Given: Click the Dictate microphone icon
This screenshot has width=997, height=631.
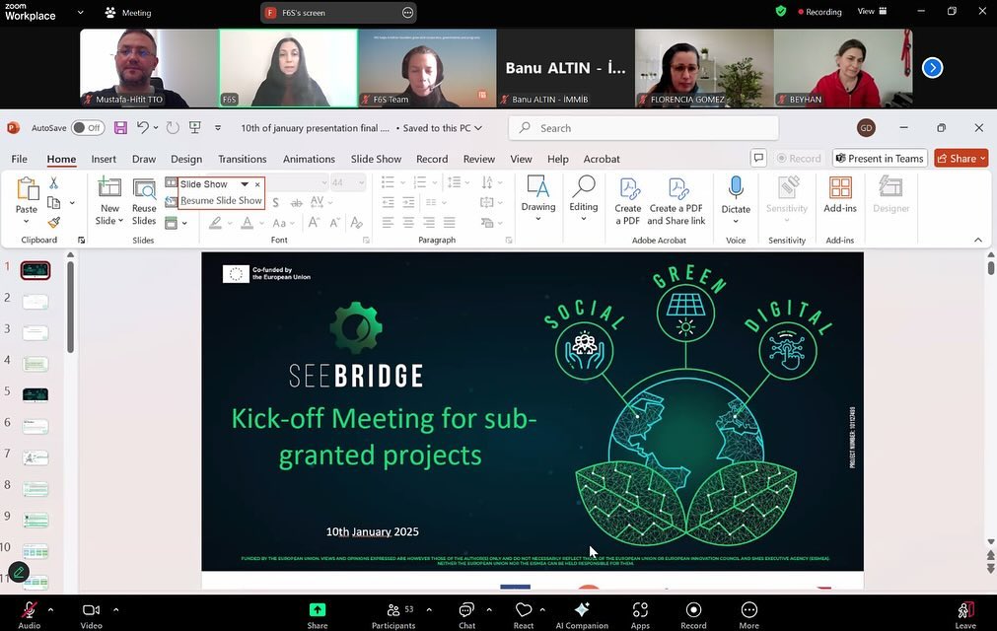Looking at the screenshot, I should [x=735, y=188].
